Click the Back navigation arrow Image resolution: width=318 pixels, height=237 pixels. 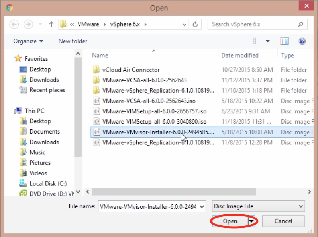click(x=14, y=25)
